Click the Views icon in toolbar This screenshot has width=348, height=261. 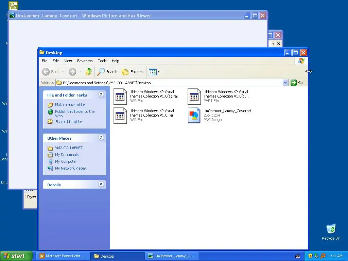[153, 72]
